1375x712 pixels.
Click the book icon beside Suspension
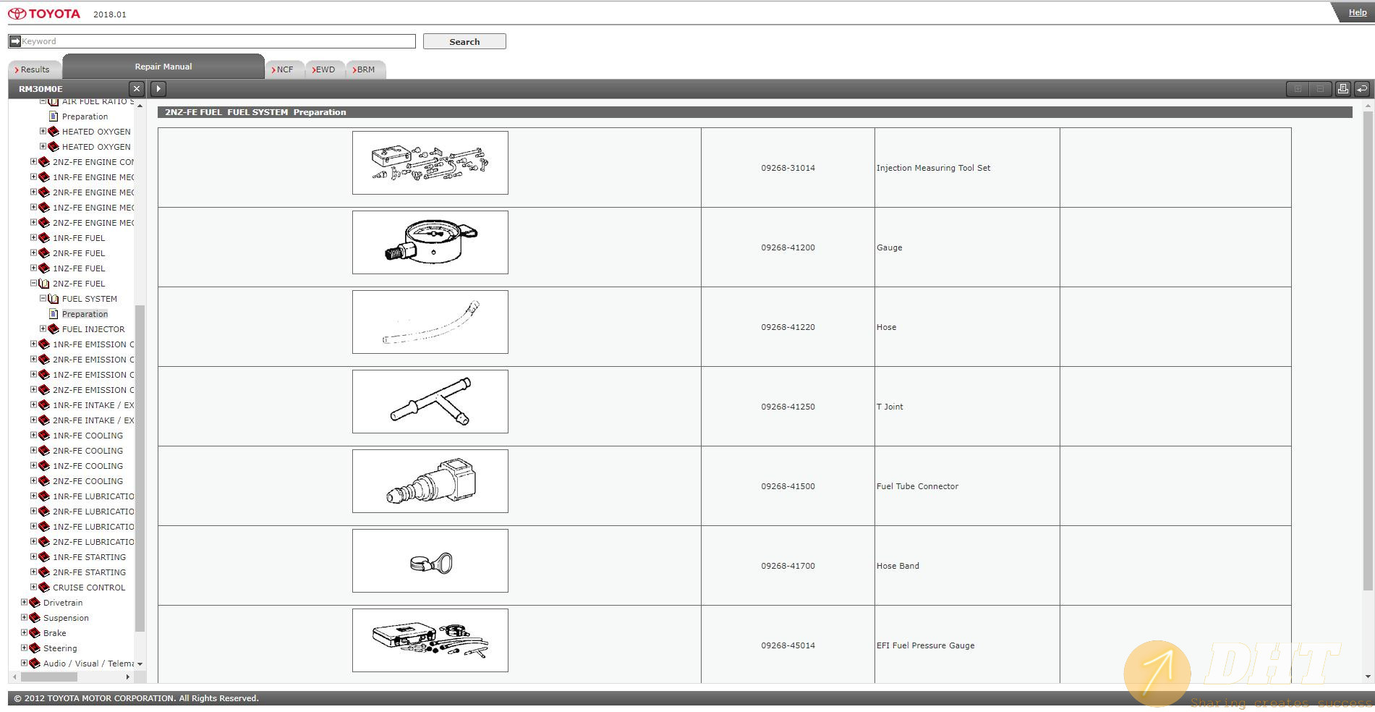pos(35,618)
